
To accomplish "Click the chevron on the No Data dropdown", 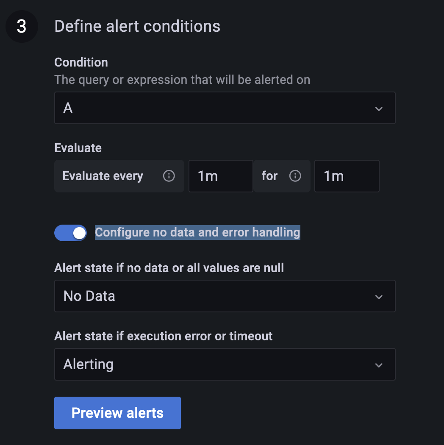I will tap(378, 296).
